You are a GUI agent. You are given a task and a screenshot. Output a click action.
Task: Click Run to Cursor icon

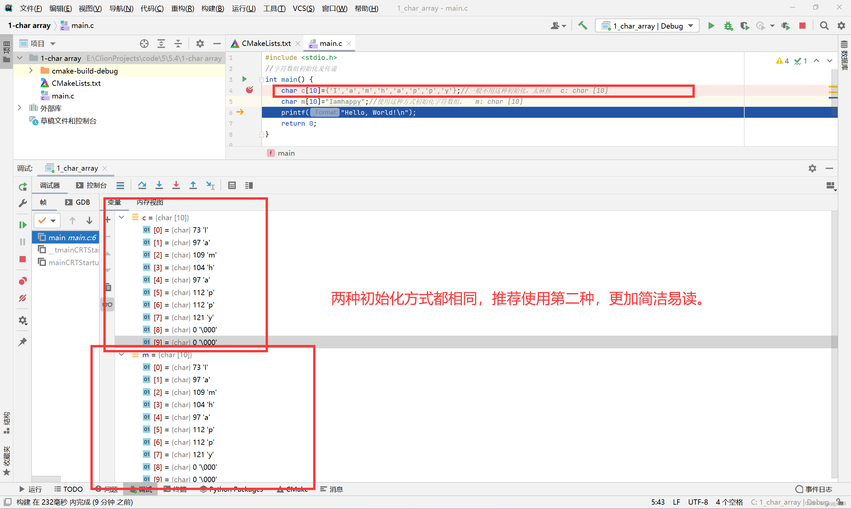[x=210, y=186]
